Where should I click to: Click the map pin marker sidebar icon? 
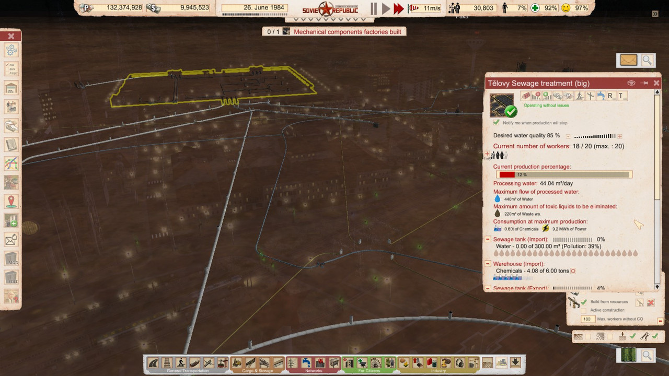[x=11, y=202]
